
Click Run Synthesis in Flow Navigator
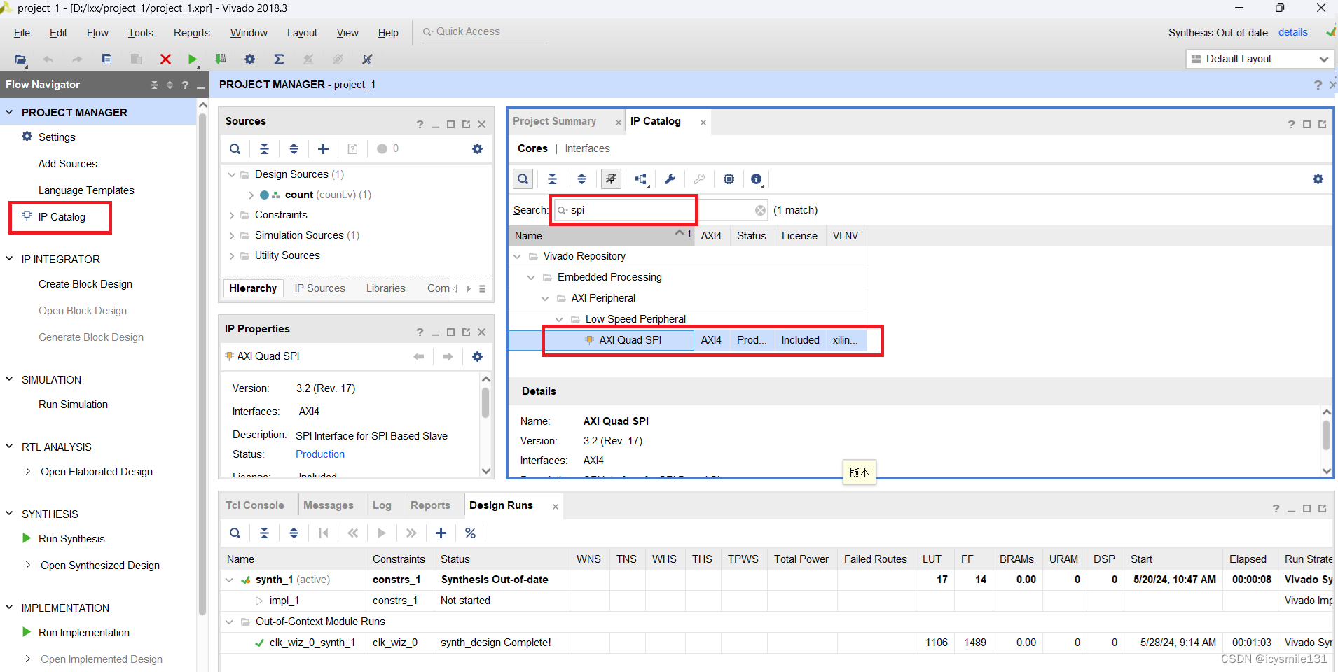coord(71,539)
